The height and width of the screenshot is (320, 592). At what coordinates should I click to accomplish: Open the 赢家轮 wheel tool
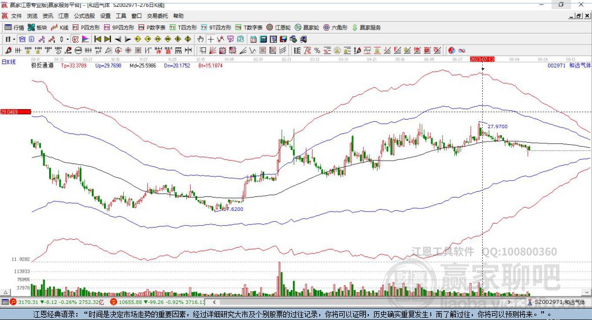point(307,28)
